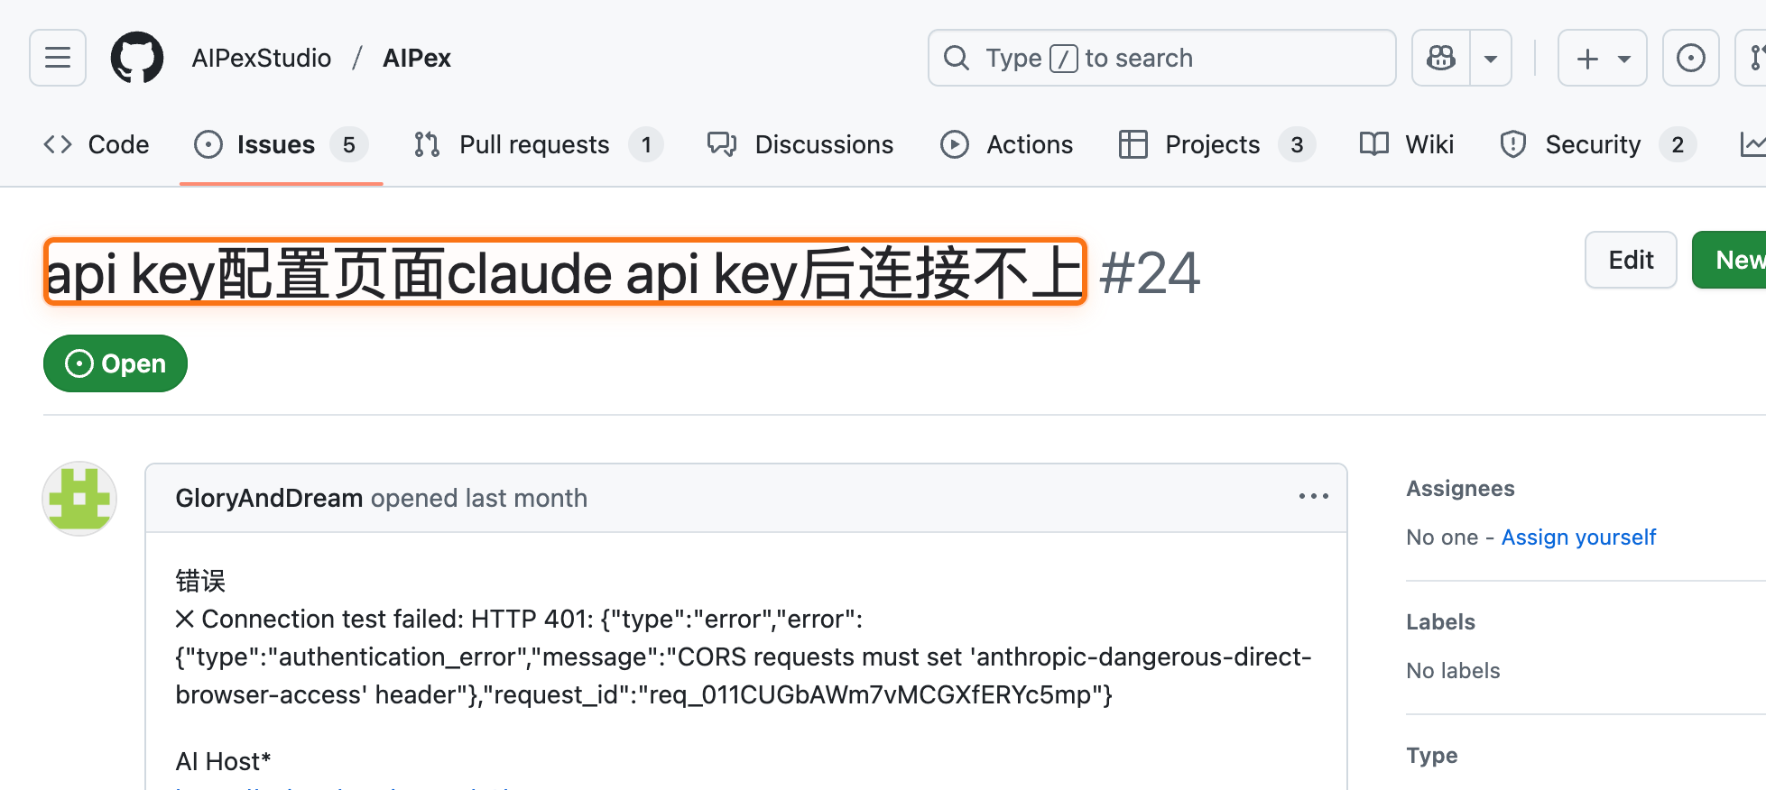Click the Pull requests count badge 1
1766x790 pixels.
point(646,144)
